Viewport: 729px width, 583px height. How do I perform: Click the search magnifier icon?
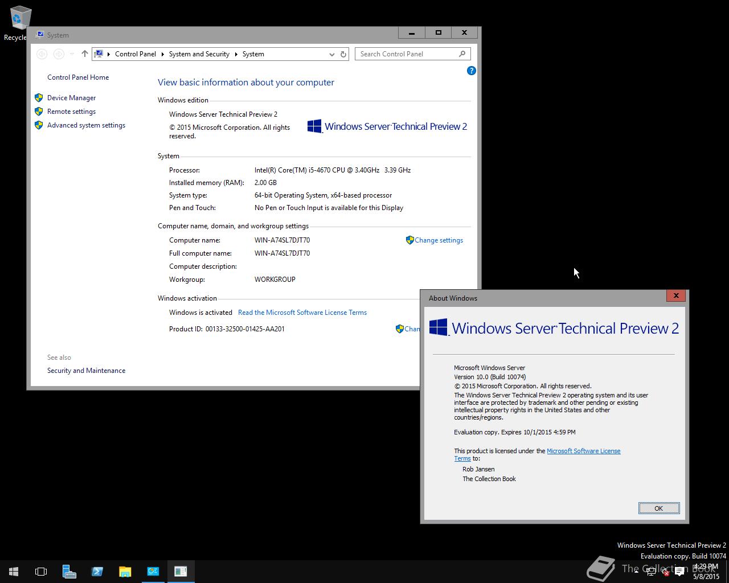point(462,54)
